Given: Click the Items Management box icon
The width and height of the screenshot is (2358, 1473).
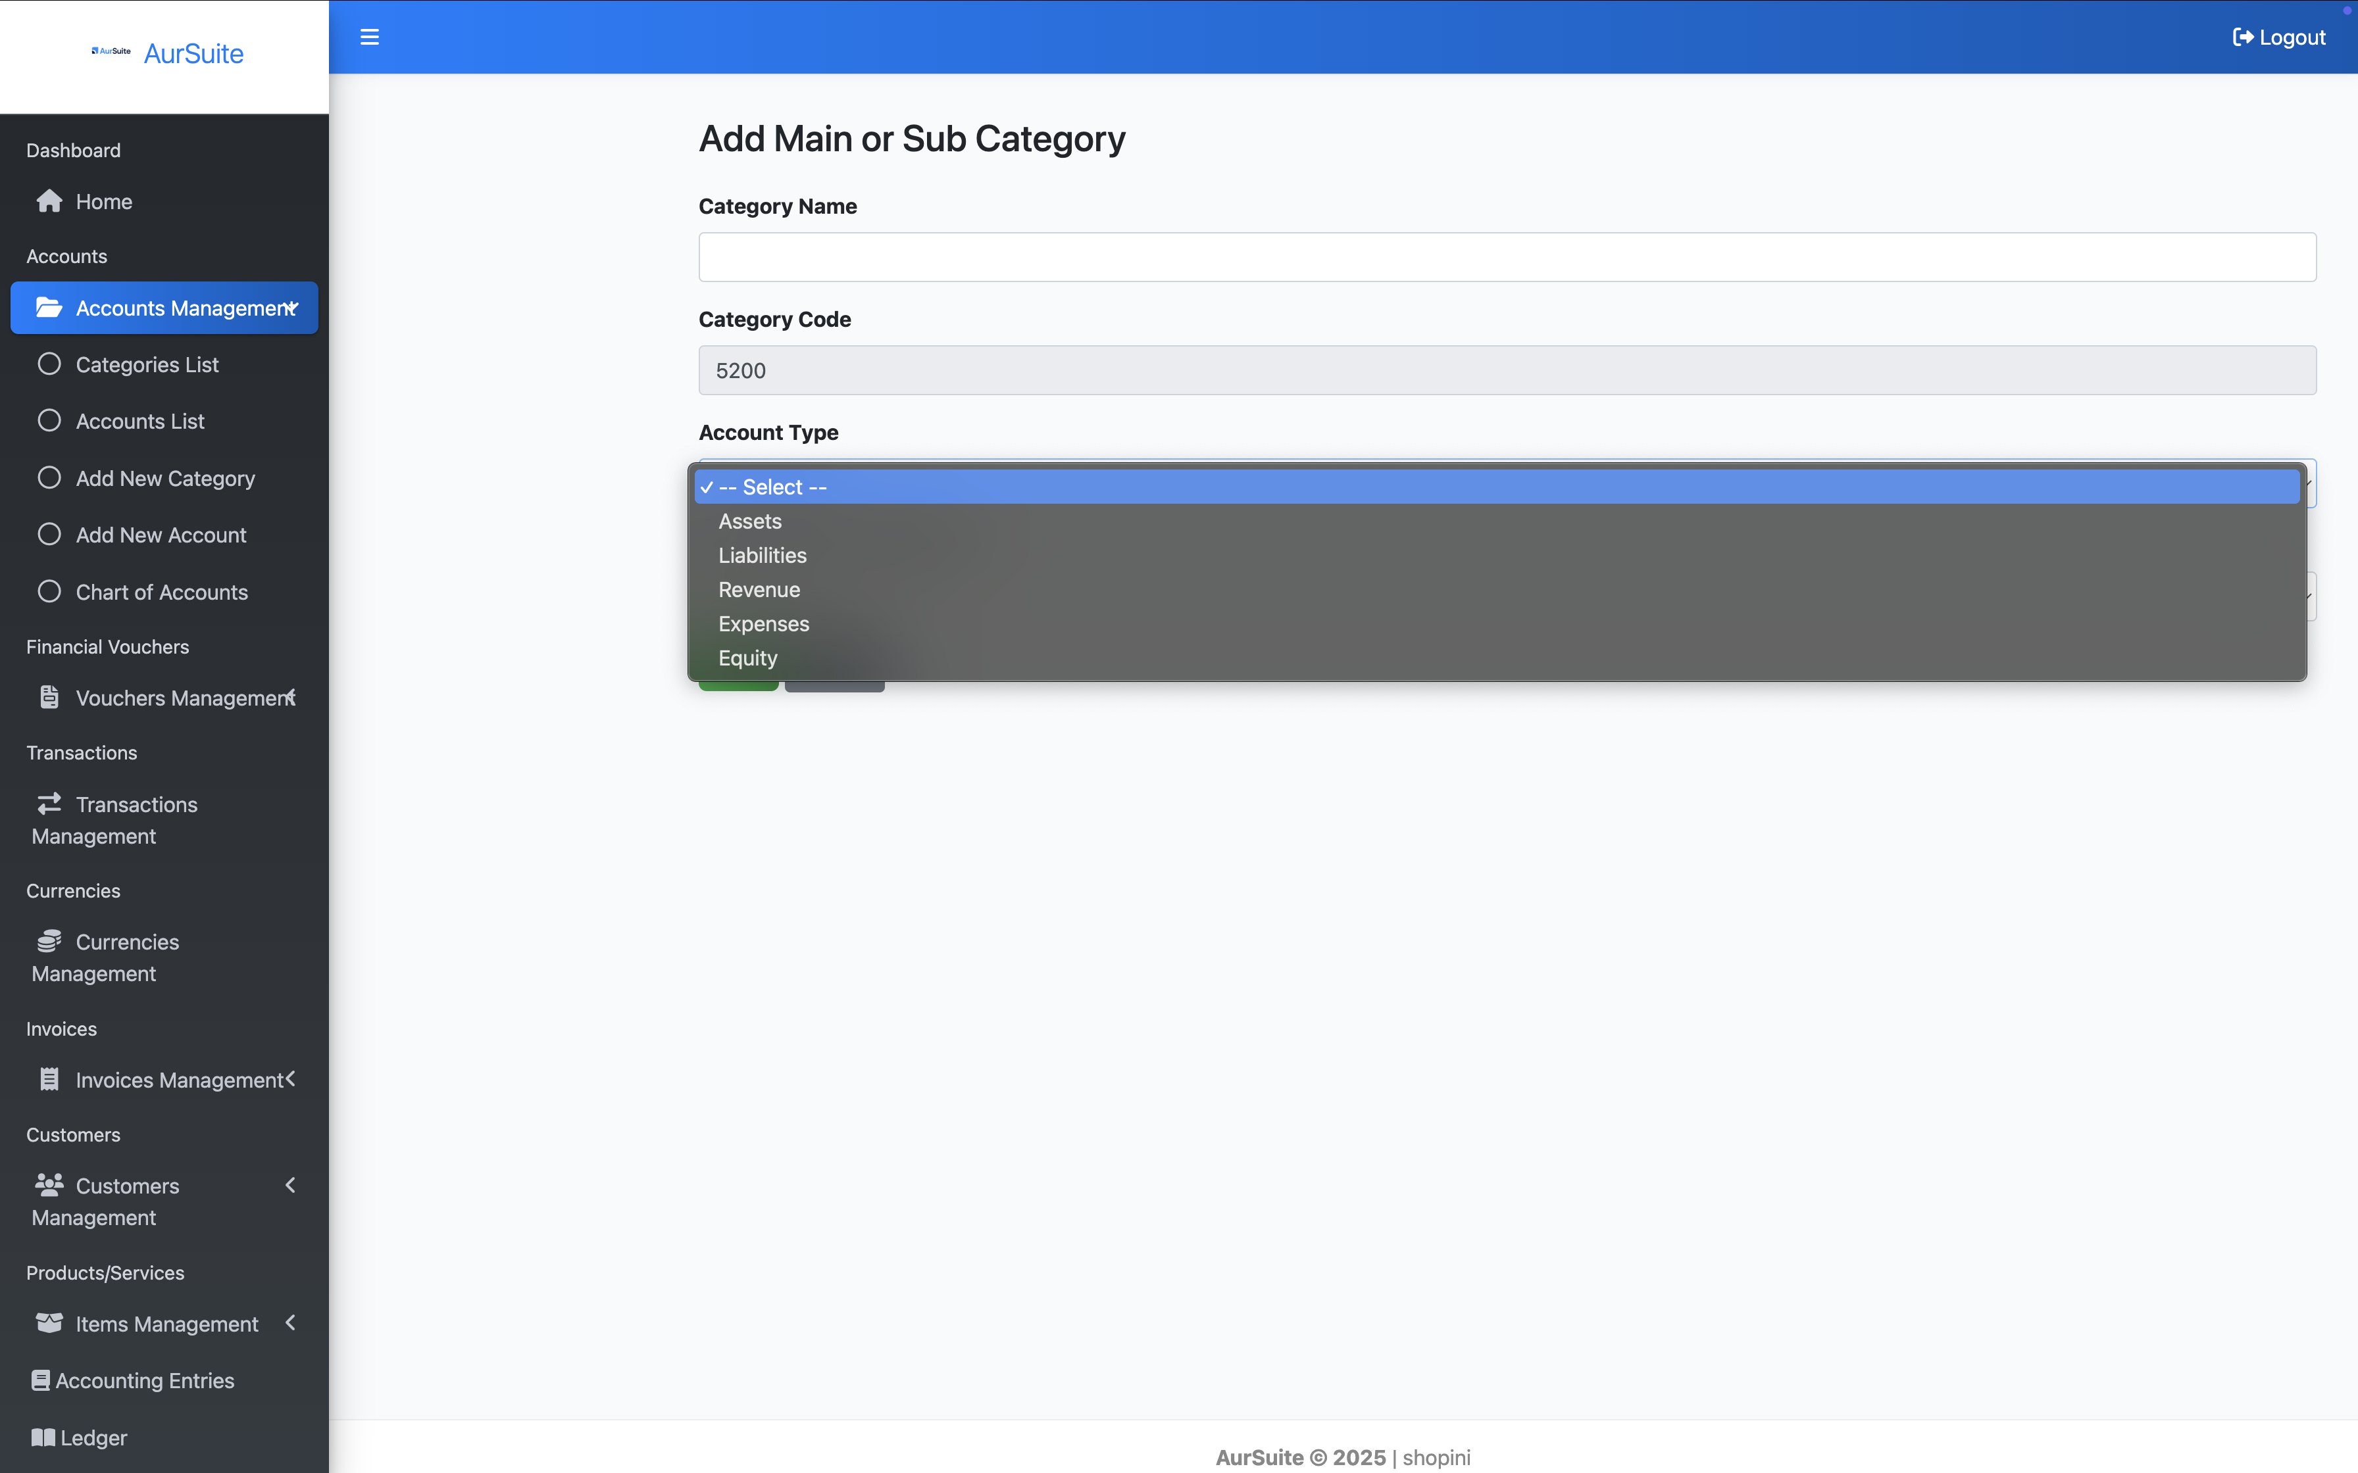Looking at the screenshot, I should tap(49, 1323).
